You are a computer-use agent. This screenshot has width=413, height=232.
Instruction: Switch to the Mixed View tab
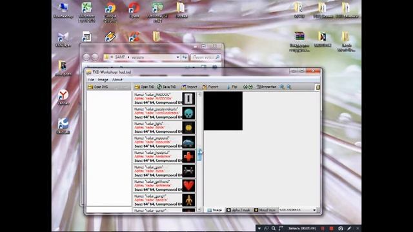tap(265, 210)
